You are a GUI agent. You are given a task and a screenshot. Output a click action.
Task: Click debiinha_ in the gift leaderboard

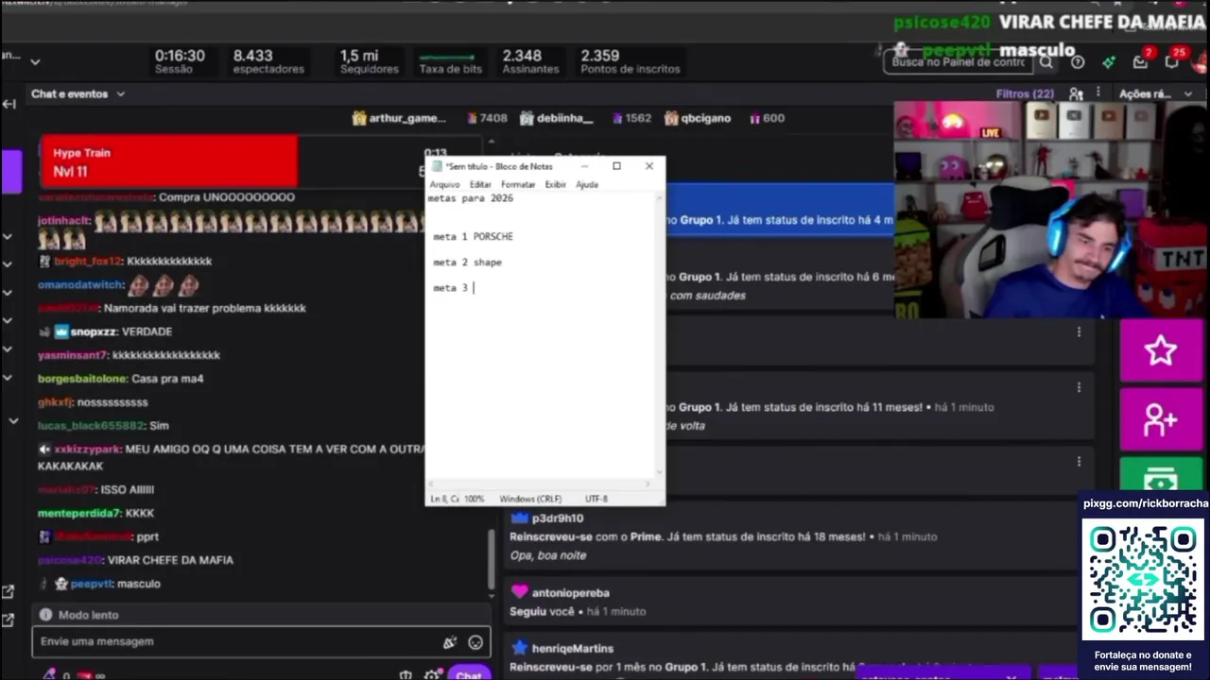[564, 118]
